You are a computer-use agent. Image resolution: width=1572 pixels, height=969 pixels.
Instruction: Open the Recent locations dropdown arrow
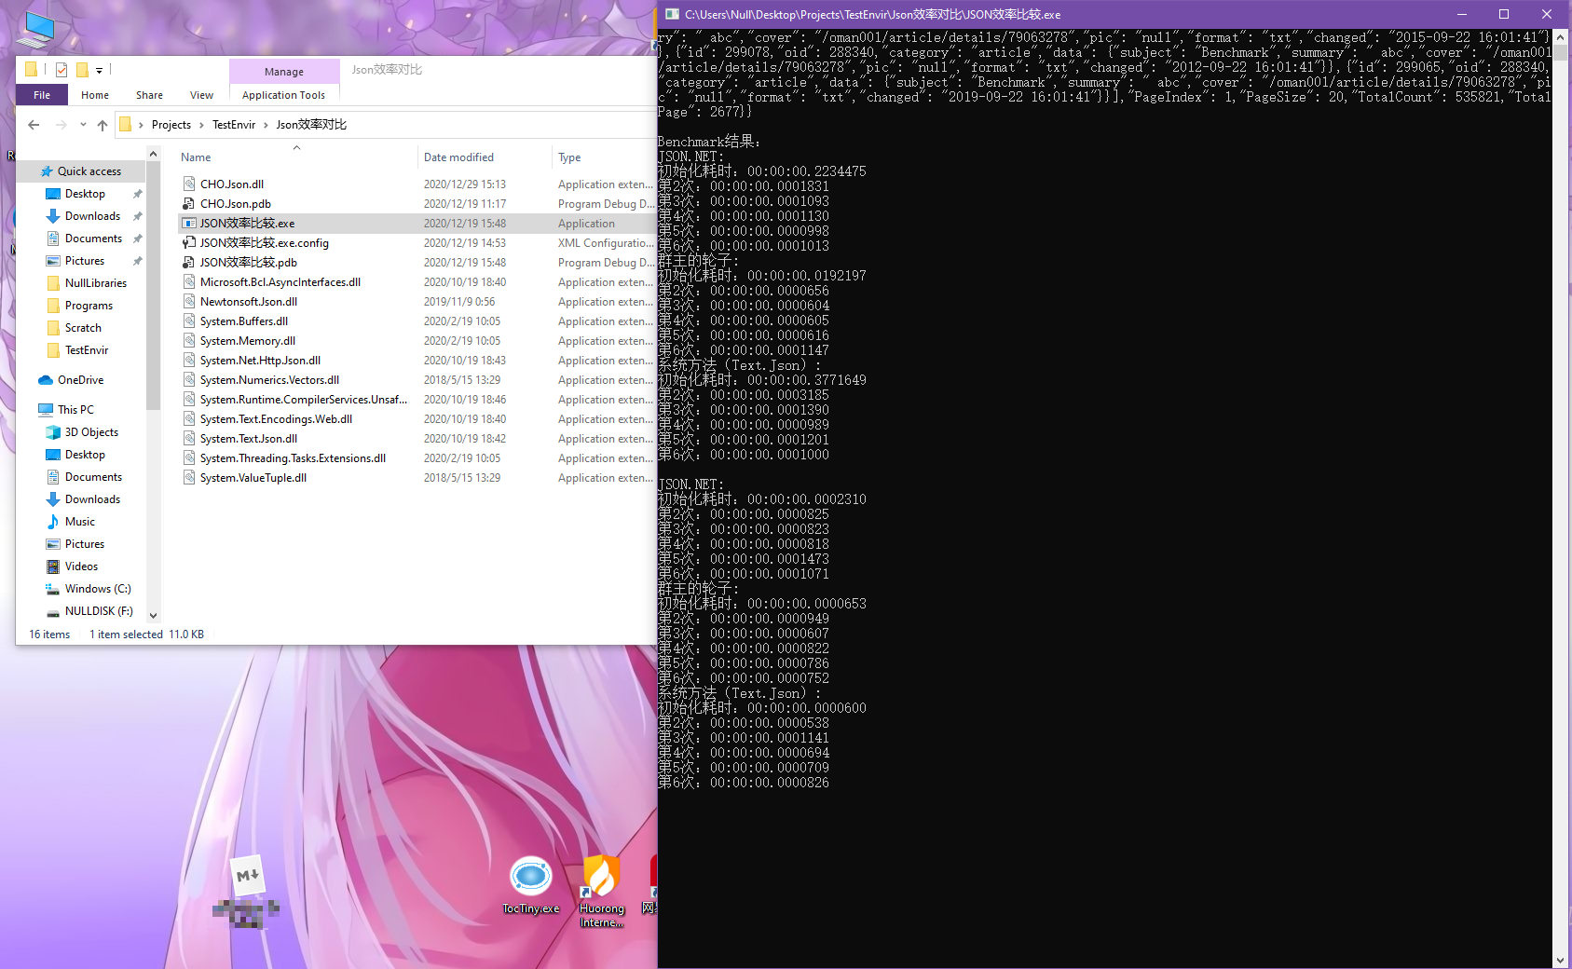tap(83, 125)
